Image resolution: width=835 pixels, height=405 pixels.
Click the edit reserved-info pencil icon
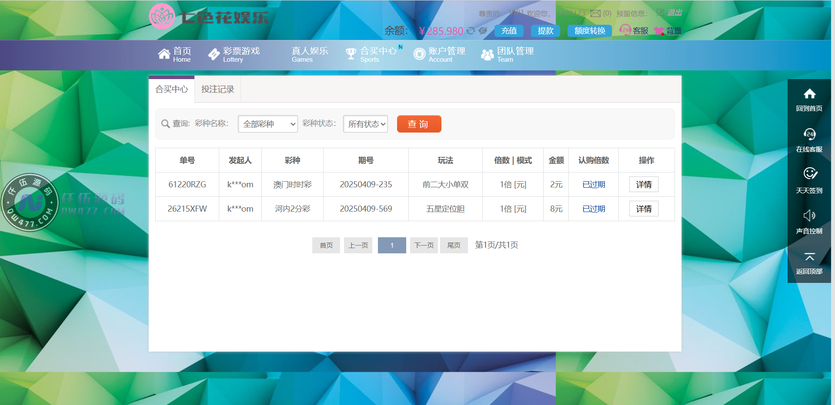coord(660,13)
